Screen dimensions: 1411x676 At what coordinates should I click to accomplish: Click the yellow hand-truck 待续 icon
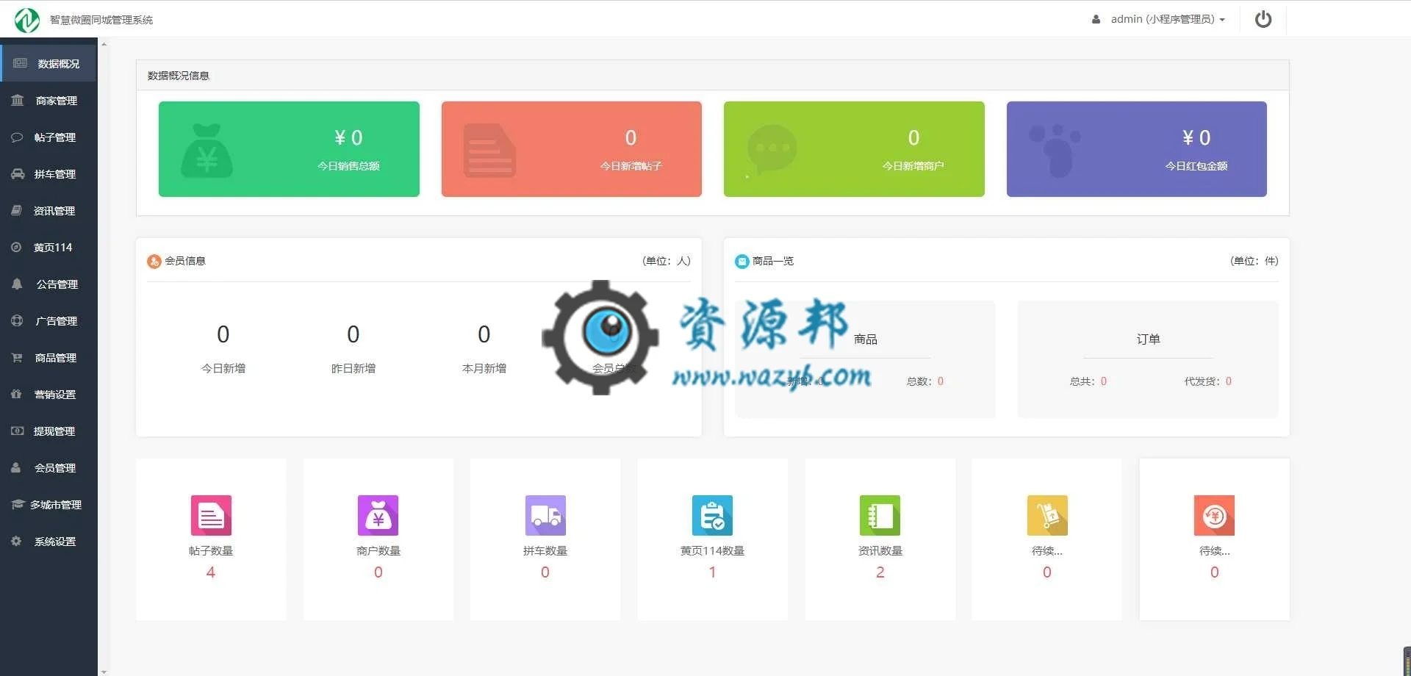click(x=1047, y=515)
